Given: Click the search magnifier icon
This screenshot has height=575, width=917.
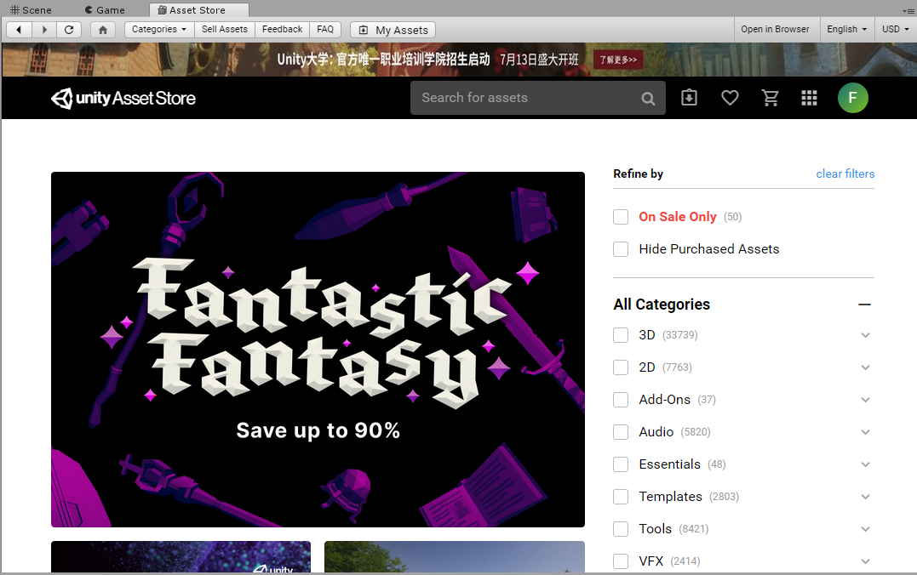Looking at the screenshot, I should pyautogui.click(x=648, y=98).
